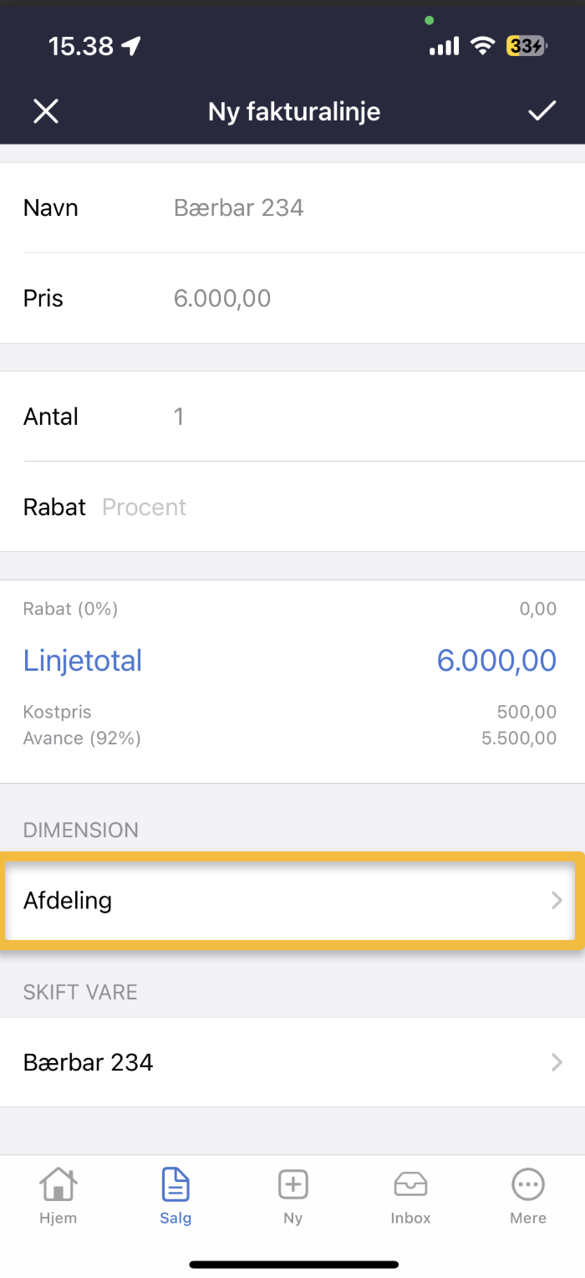585x1278 pixels.
Task: Switch to the Salg tab label
Action: point(175,1218)
